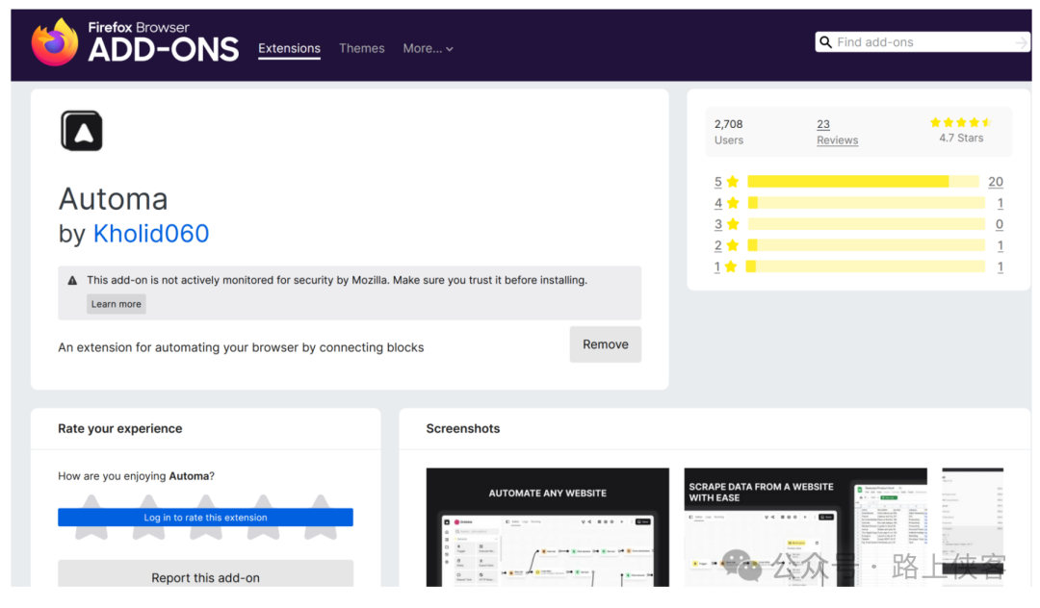The width and height of the screenshot is (1040, 608).
Task: Submit search with the arrow icon
Action: 1021,42
